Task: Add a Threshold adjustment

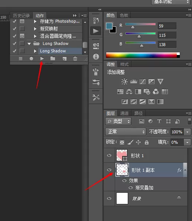Action: click(143, 101)
